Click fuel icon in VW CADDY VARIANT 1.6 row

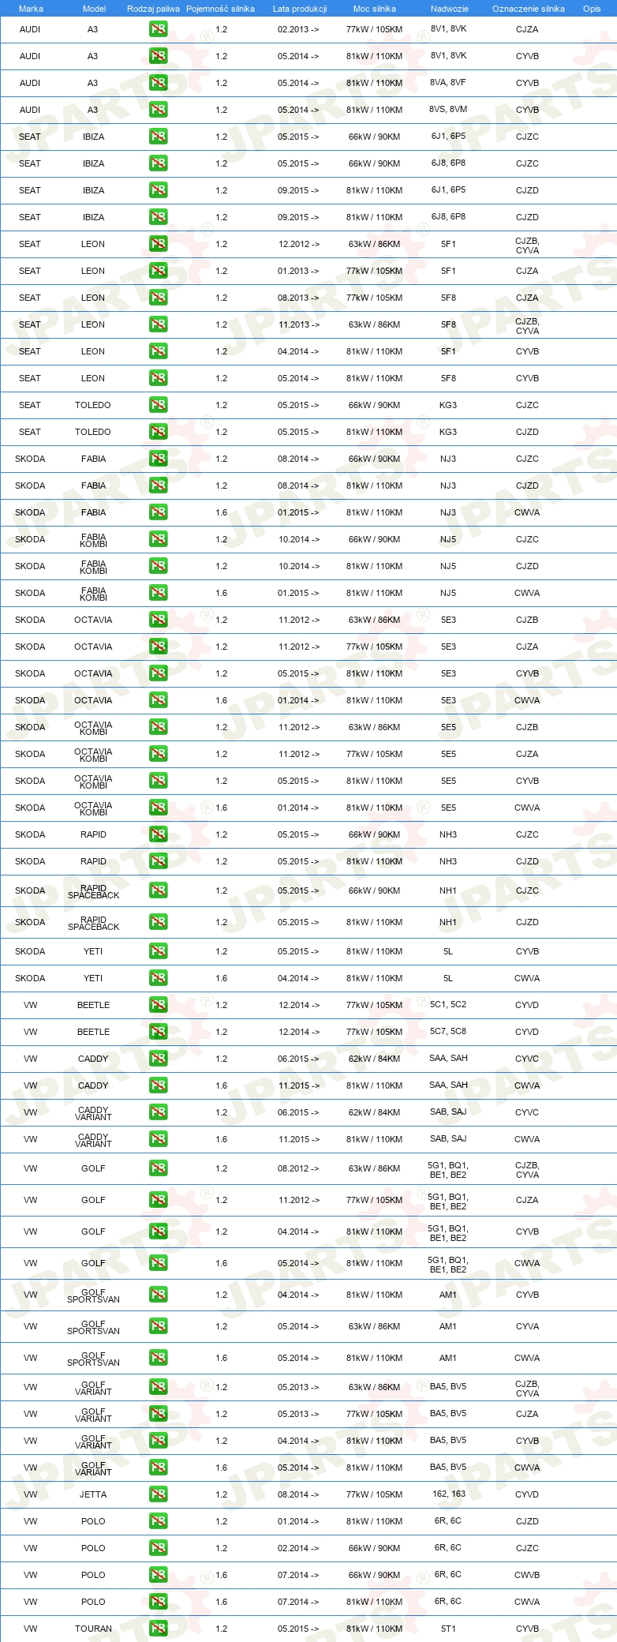click(x=158, y=1139)
